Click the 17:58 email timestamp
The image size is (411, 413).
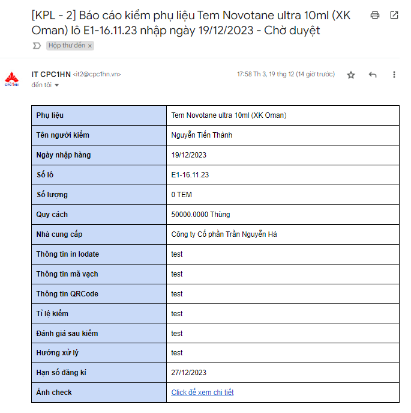coord(286,75)
